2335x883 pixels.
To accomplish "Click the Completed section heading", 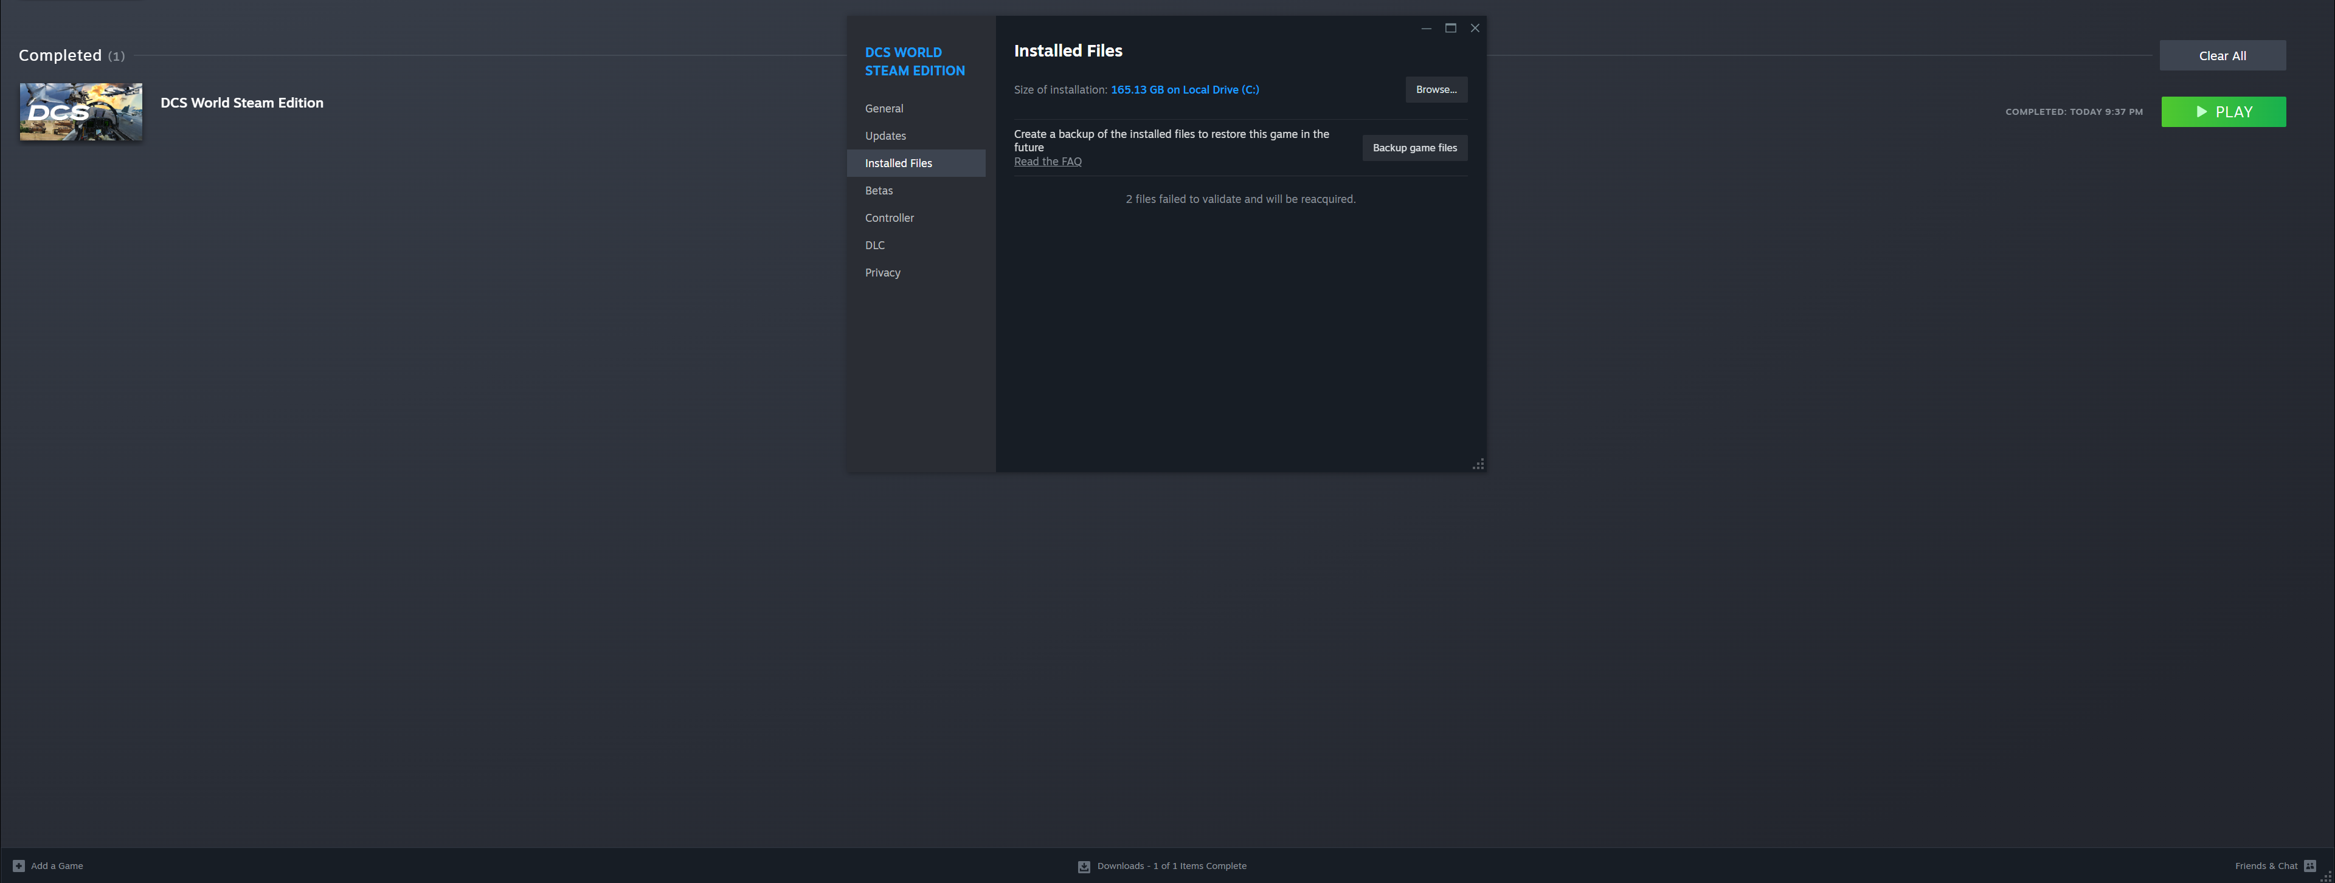I will click(60, 55).
